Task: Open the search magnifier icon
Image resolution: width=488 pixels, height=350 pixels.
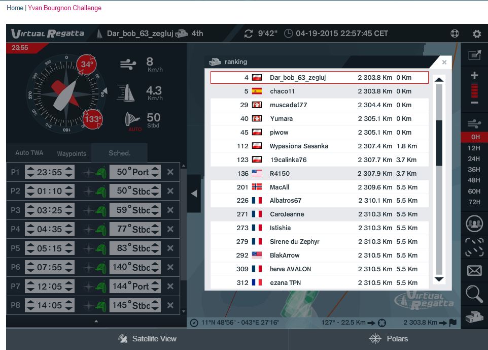Action: point(474,294)
